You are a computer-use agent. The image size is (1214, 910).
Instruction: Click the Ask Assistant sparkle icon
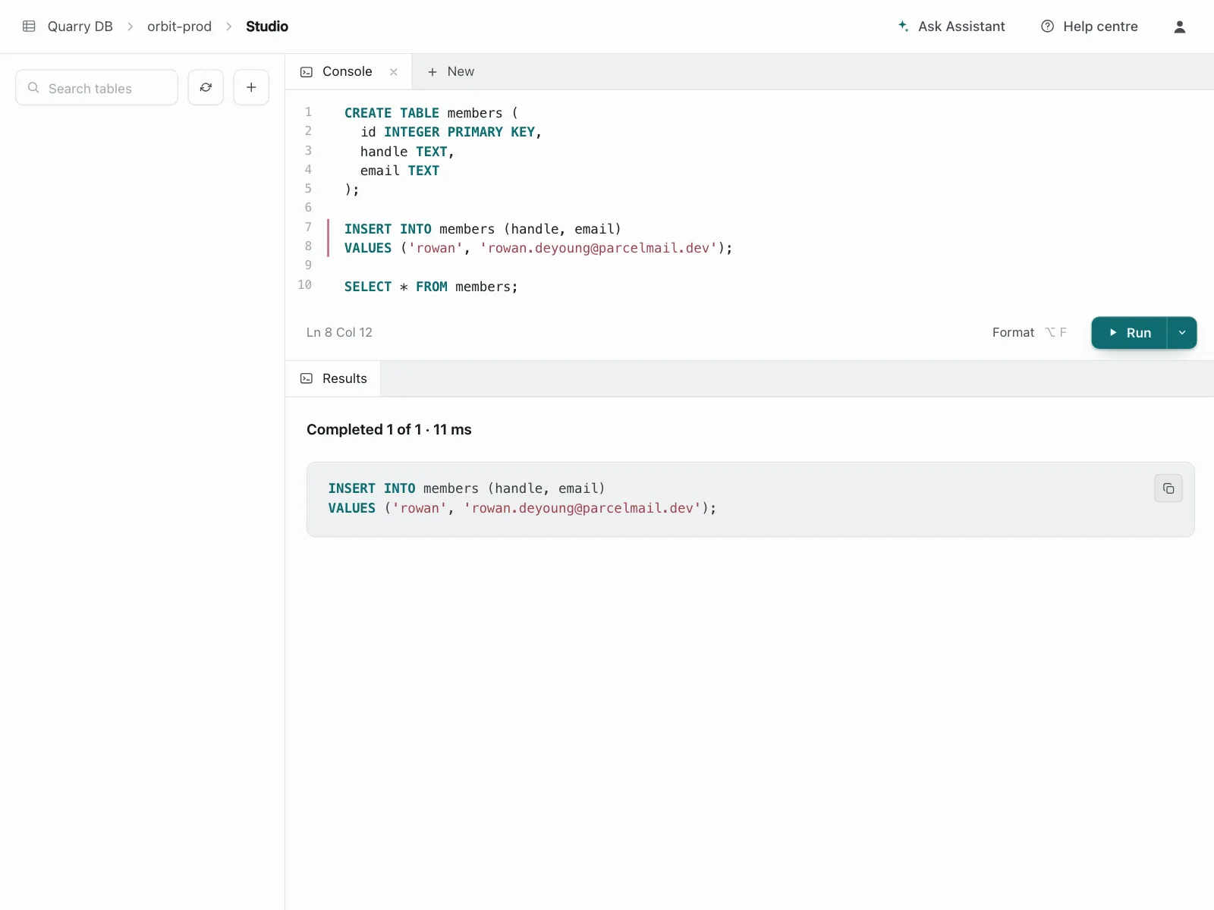903,26
